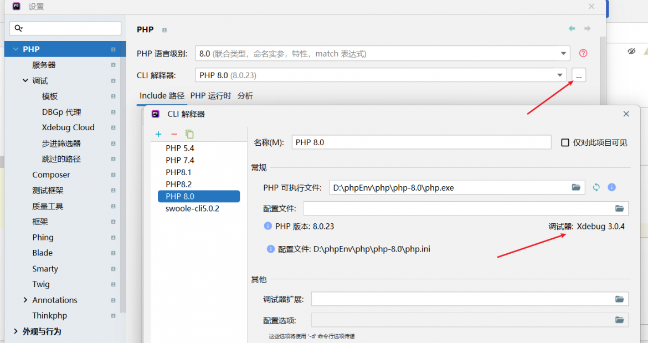Browse for configuration file folder icon
Viewport: 648px width, 343px height.
click(x=619, y=208)
